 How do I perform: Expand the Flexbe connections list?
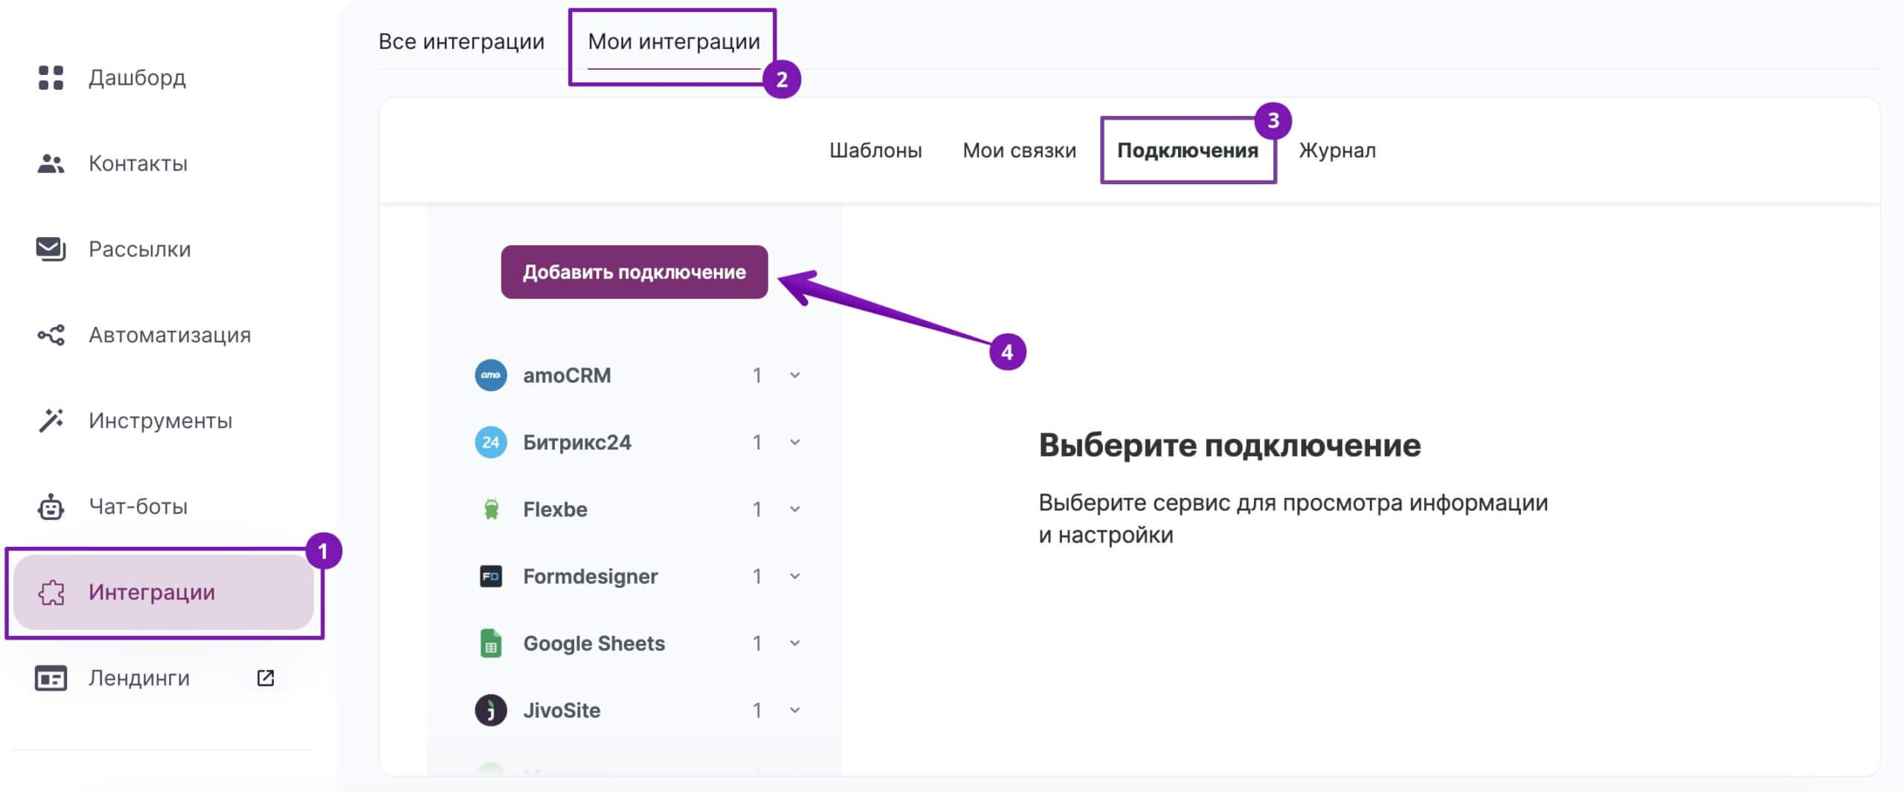click(794, 509)
